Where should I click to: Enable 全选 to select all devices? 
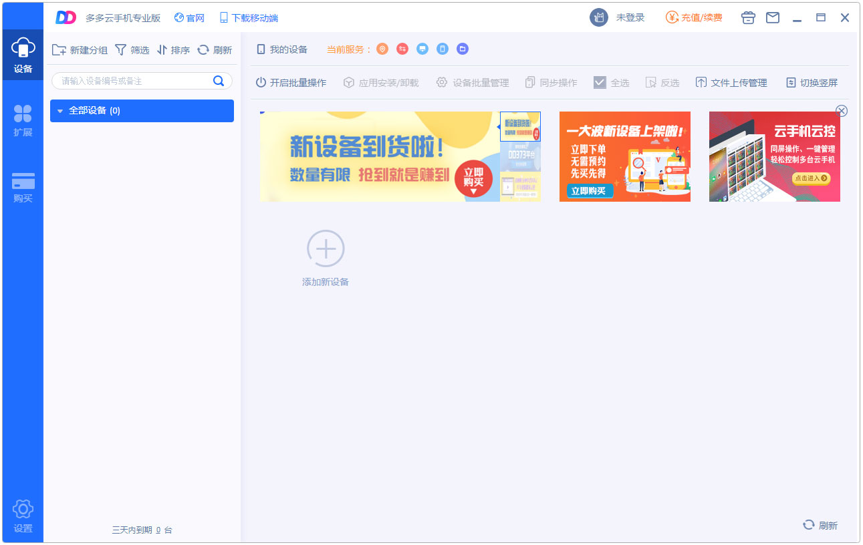pyautogui.click(x=610, y=82)
